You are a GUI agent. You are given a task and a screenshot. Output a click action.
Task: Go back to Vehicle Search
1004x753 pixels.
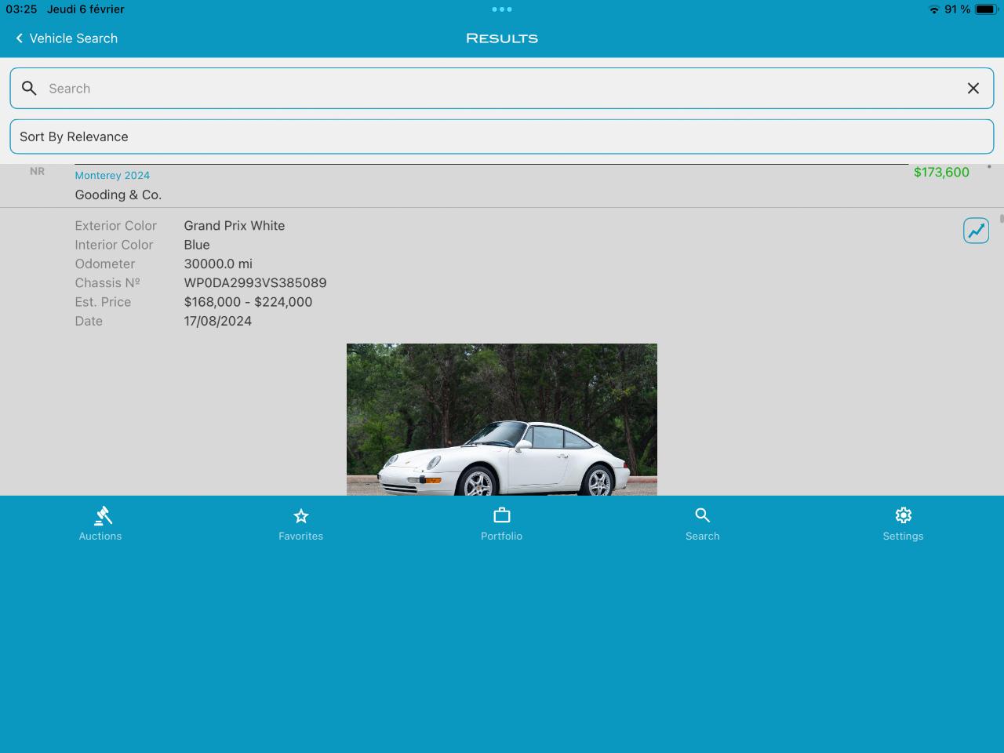pyautogui.click(x=67, y=38)
